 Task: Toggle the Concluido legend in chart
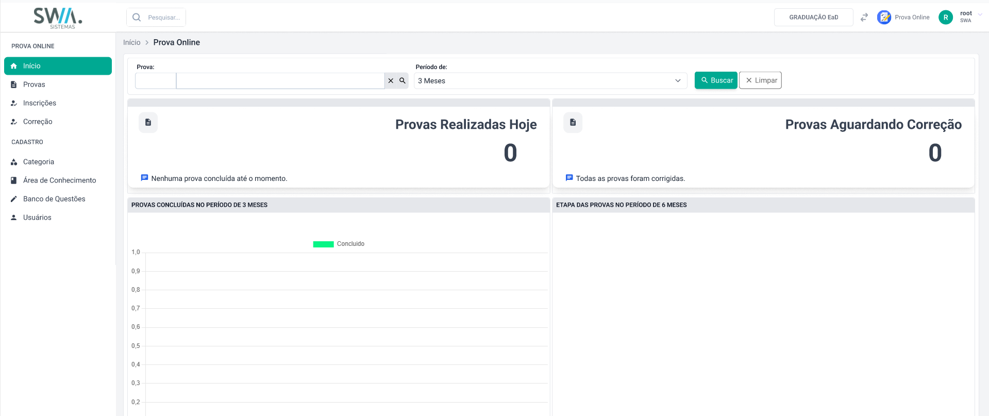[339, 244]
